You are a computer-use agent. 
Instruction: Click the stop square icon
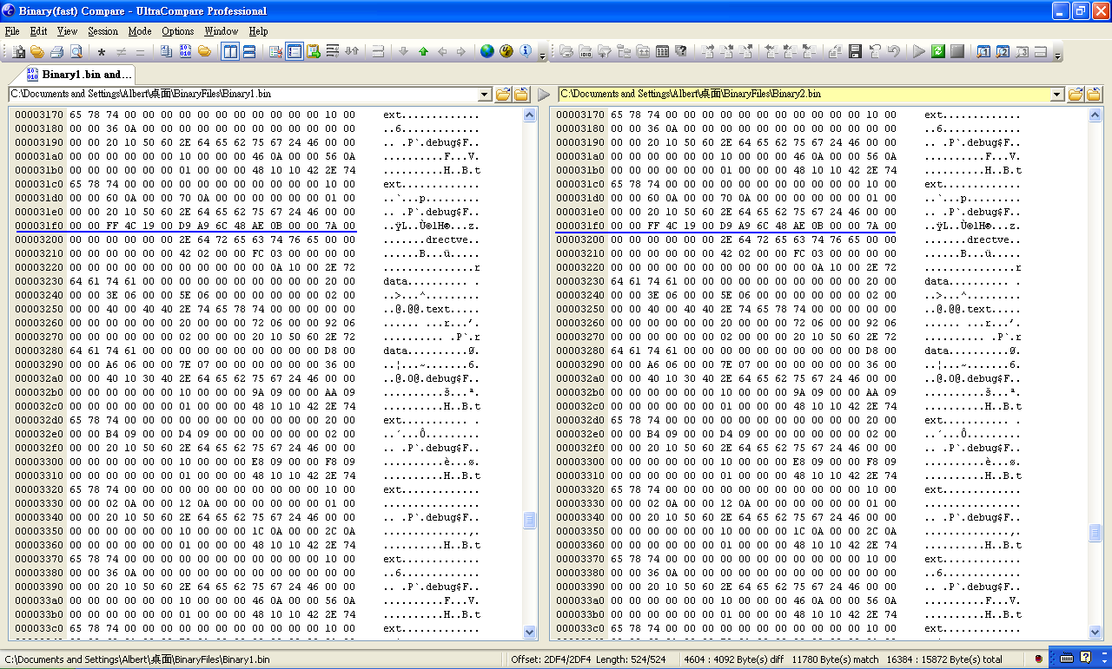pos(956,52)
